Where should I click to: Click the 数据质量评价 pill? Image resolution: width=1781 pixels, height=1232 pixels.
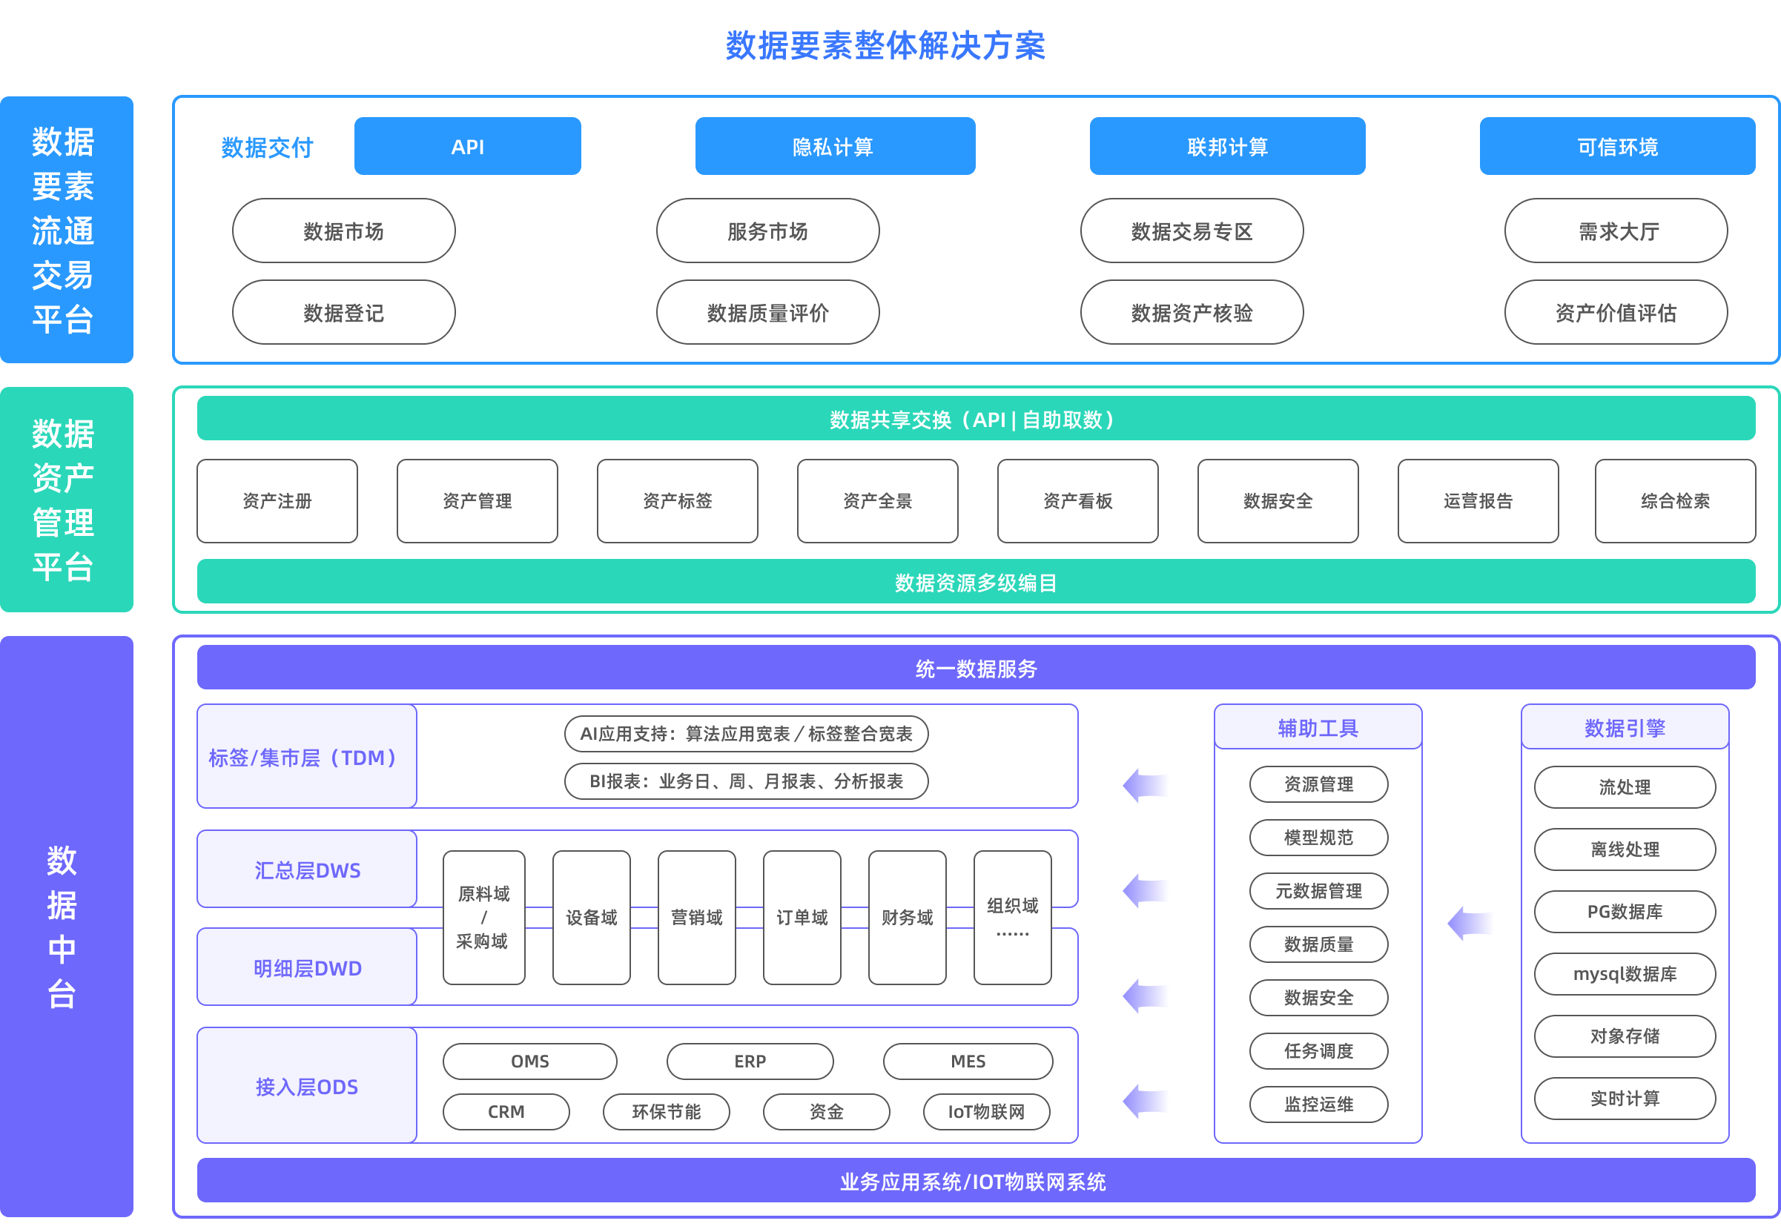[767, 313]
